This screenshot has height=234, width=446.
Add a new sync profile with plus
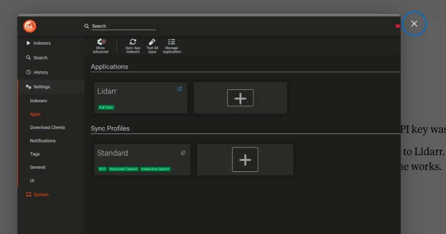coord(245,160)
